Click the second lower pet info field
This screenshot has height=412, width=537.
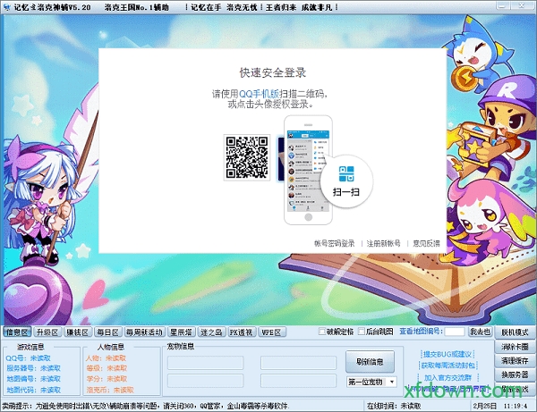(x=298, y=380)
